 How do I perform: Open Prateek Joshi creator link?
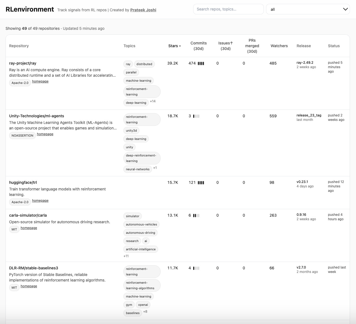click(143, 10)
